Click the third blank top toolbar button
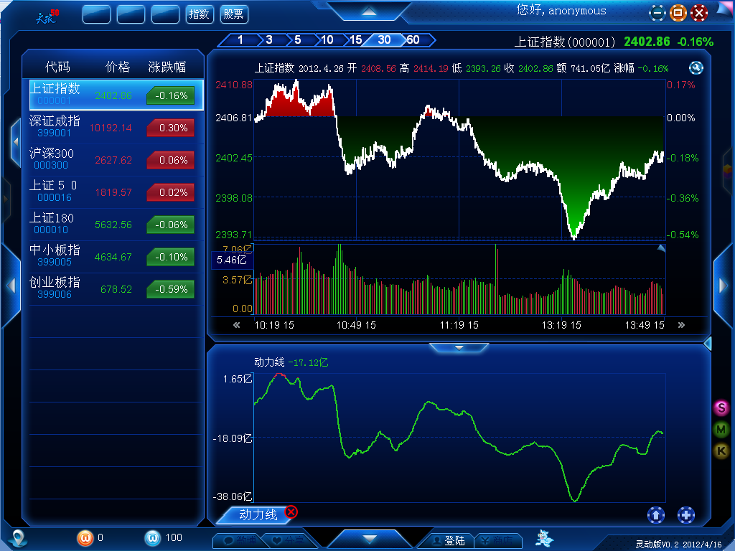Viewport: 735px width, 551px height. (165, 14)
